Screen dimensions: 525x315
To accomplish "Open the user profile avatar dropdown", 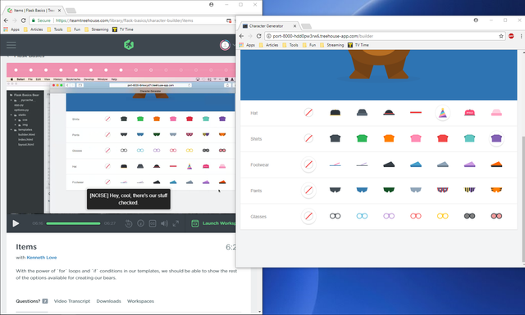I will pyautogui.click(x=225, y=45).
